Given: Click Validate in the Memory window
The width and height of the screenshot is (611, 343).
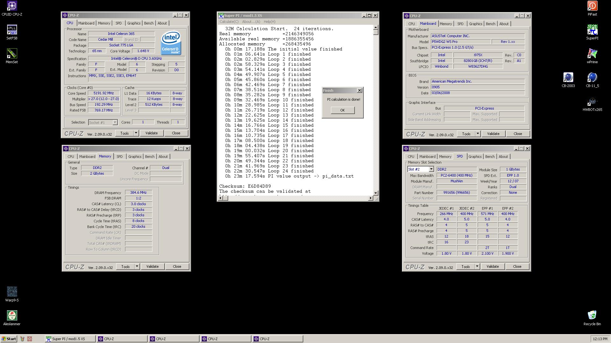Looking at the screenshot, I should [x=152, y=266].
